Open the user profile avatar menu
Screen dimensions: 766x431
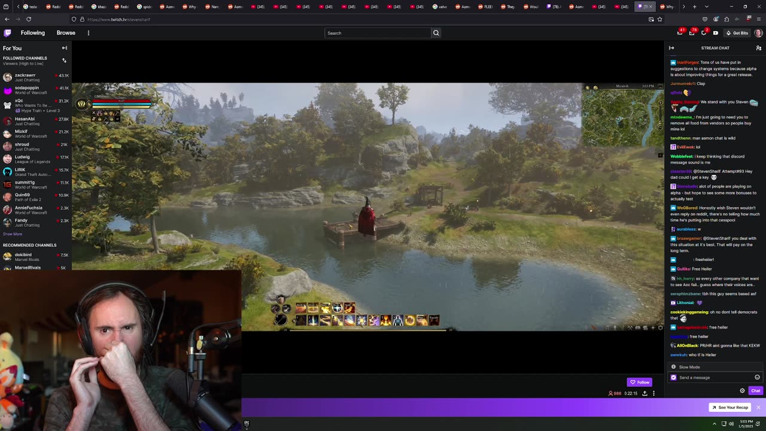click(x=758, y=33)
